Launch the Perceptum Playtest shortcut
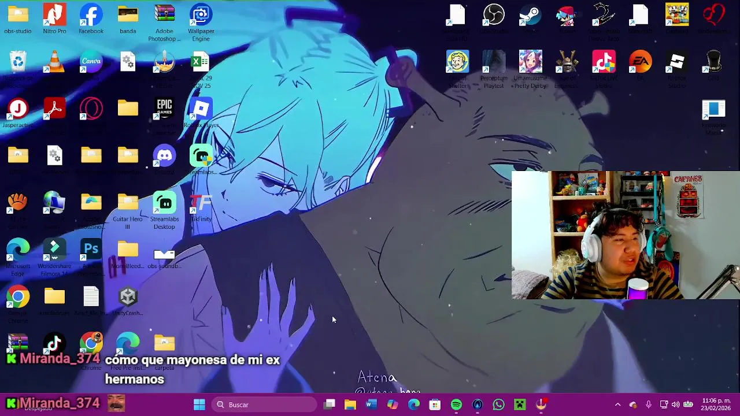The height and width of the screenshot is (416, 740). pos(494,61)
